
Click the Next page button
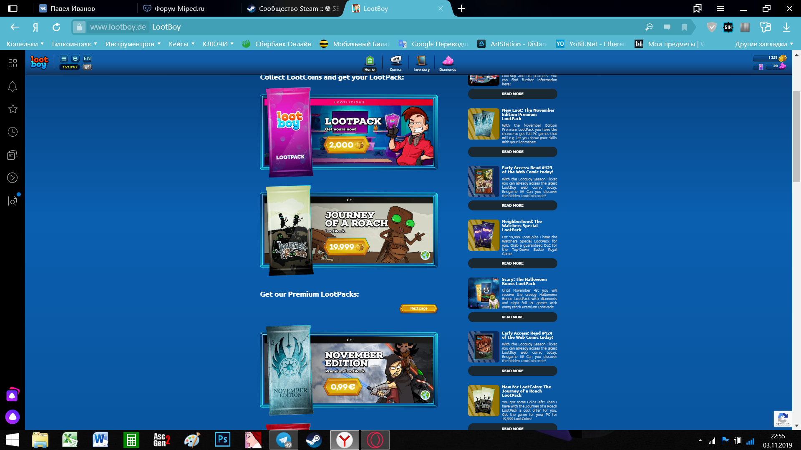418,308
